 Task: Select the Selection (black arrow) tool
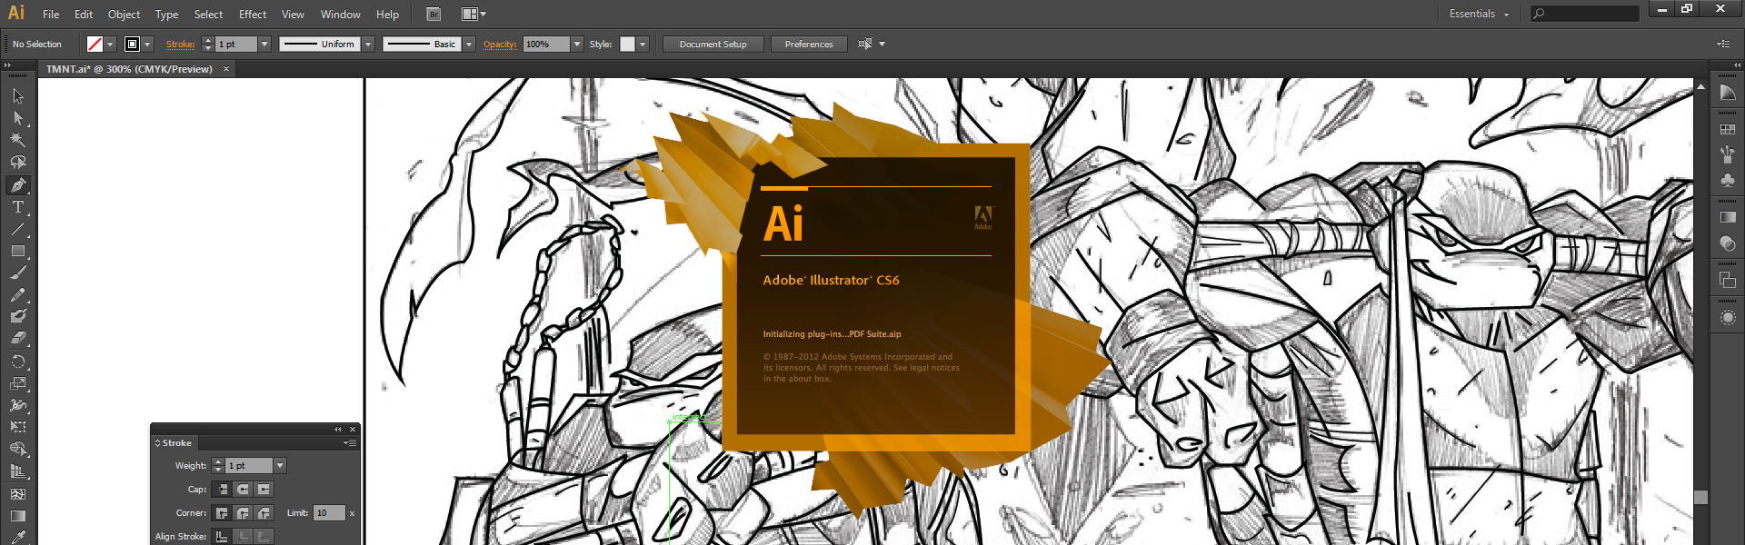[x=18, y=96]
